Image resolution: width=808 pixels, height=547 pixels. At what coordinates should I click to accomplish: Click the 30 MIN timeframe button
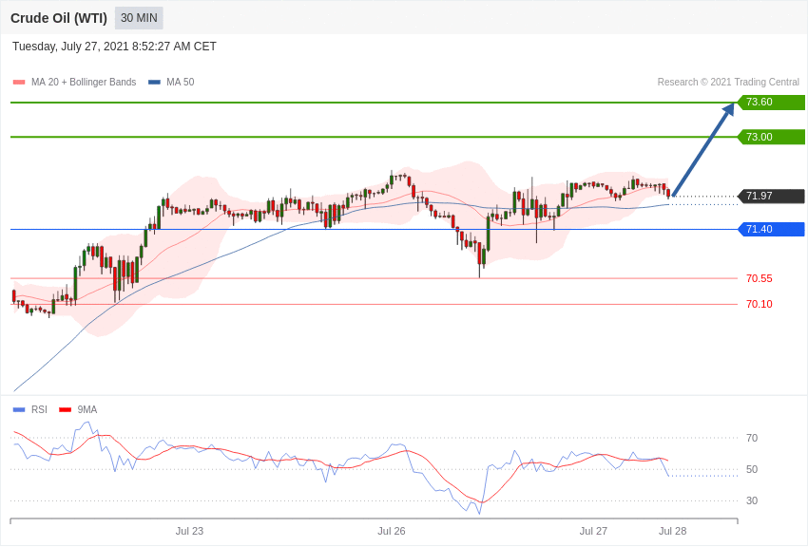pos(139,18)
